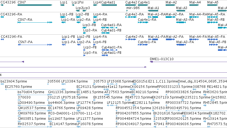This screenshot has width=227, height=128.
Task: Select the DME1-013C10 clone label
Action: [162, 59]
